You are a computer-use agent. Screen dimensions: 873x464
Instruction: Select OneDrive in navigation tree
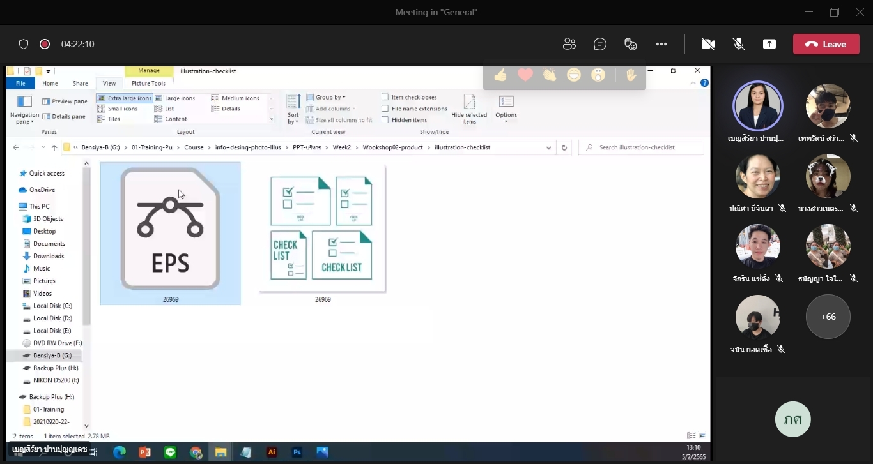pos(37,190)
